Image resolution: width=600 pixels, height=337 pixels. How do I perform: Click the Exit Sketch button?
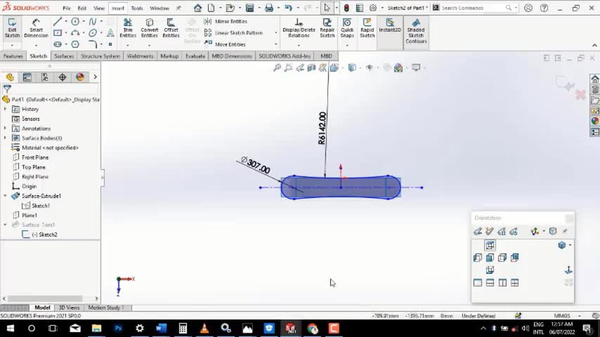(x=12, y=28)
